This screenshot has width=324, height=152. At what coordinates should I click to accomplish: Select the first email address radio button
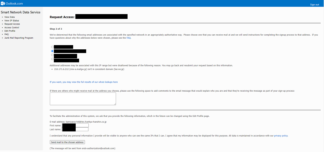pyautogui.click(x=52, y=47)
